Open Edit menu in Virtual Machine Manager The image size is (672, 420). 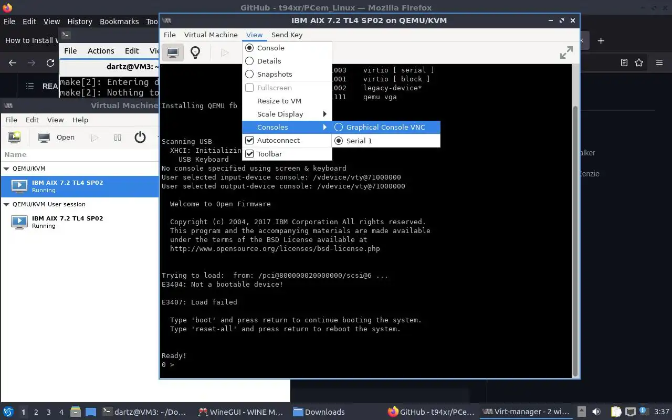point(32,120)
